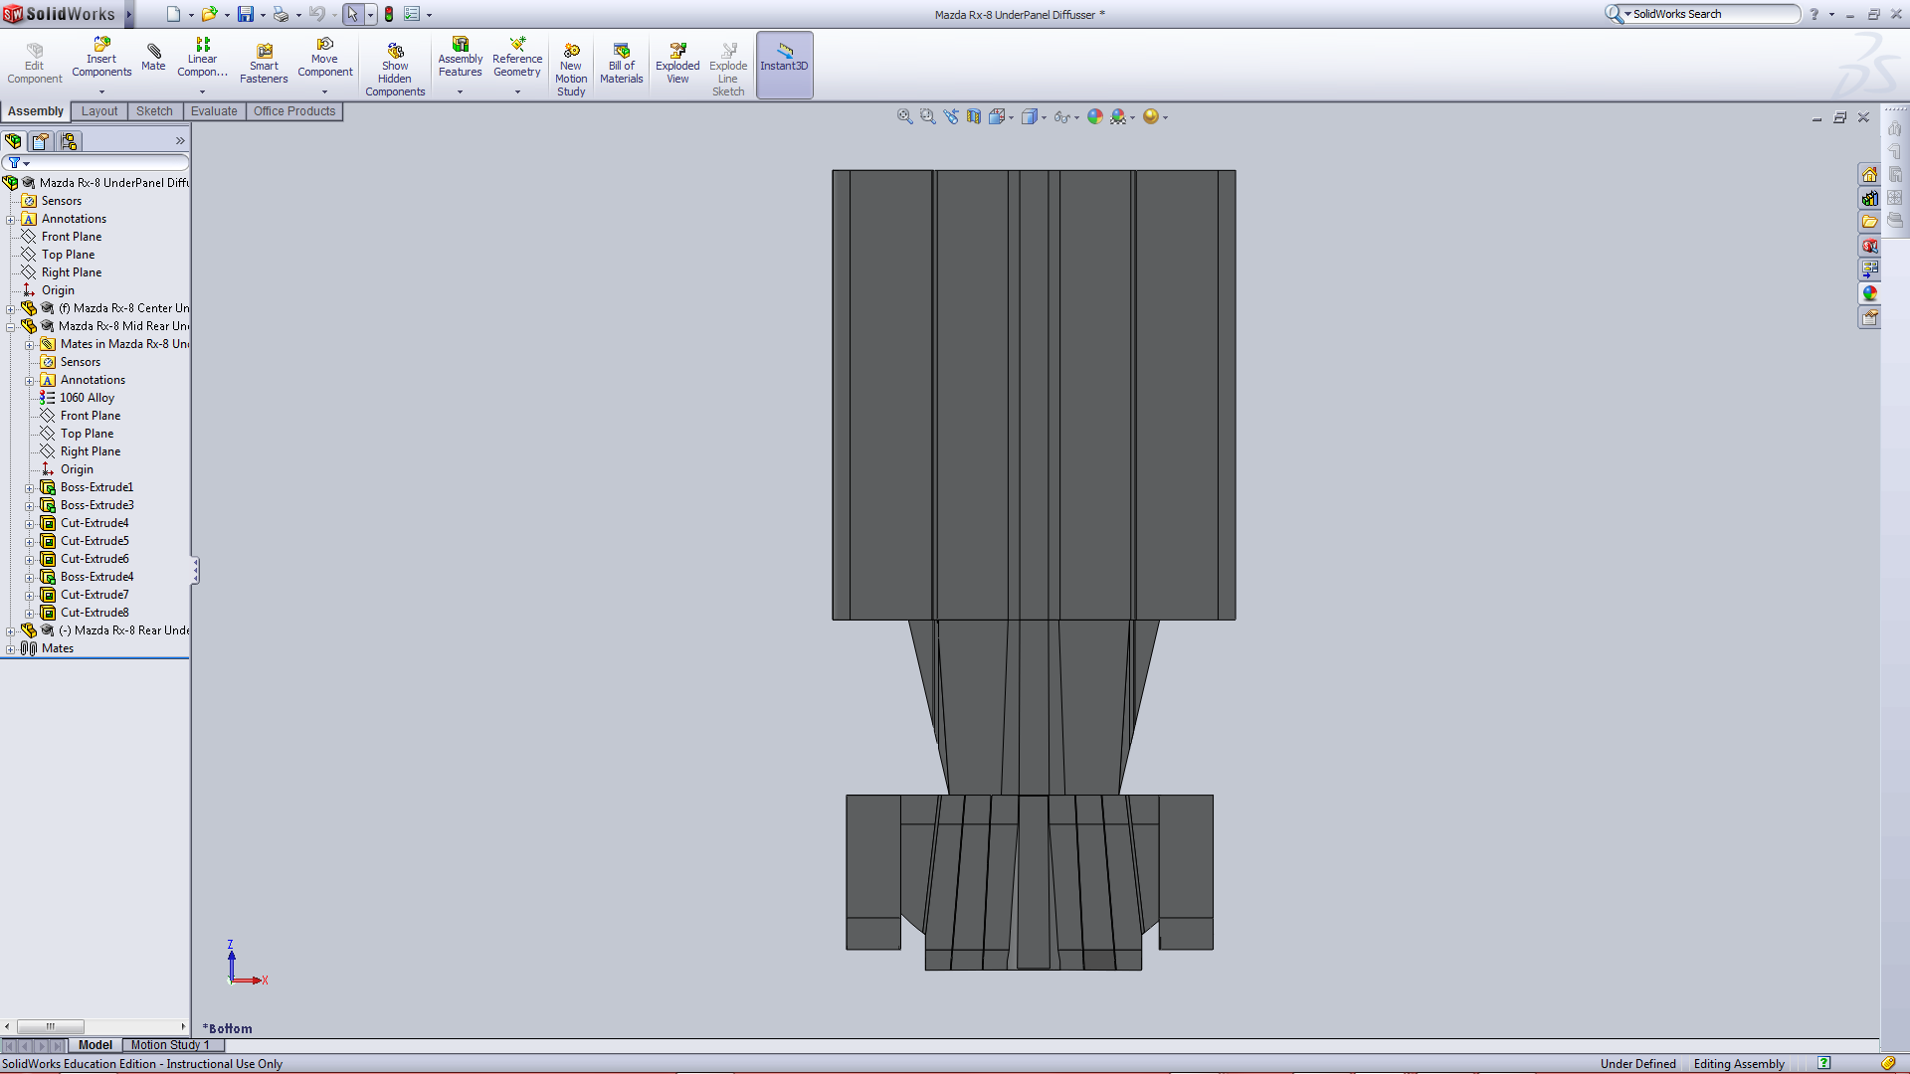Screen dimensions: 1910x1074
Task: Toggle Instant3D mode
Action: point(784,64)
